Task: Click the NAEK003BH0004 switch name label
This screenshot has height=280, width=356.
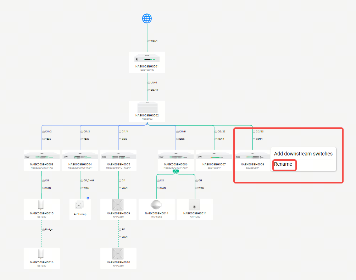Action: pyautogui.click(x=80, y=164)
